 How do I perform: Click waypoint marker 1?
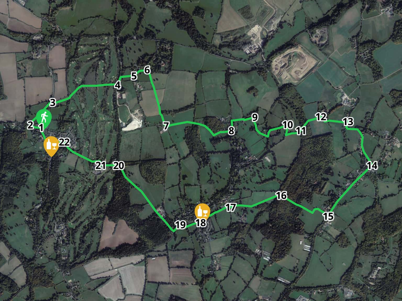pos(41,128)
